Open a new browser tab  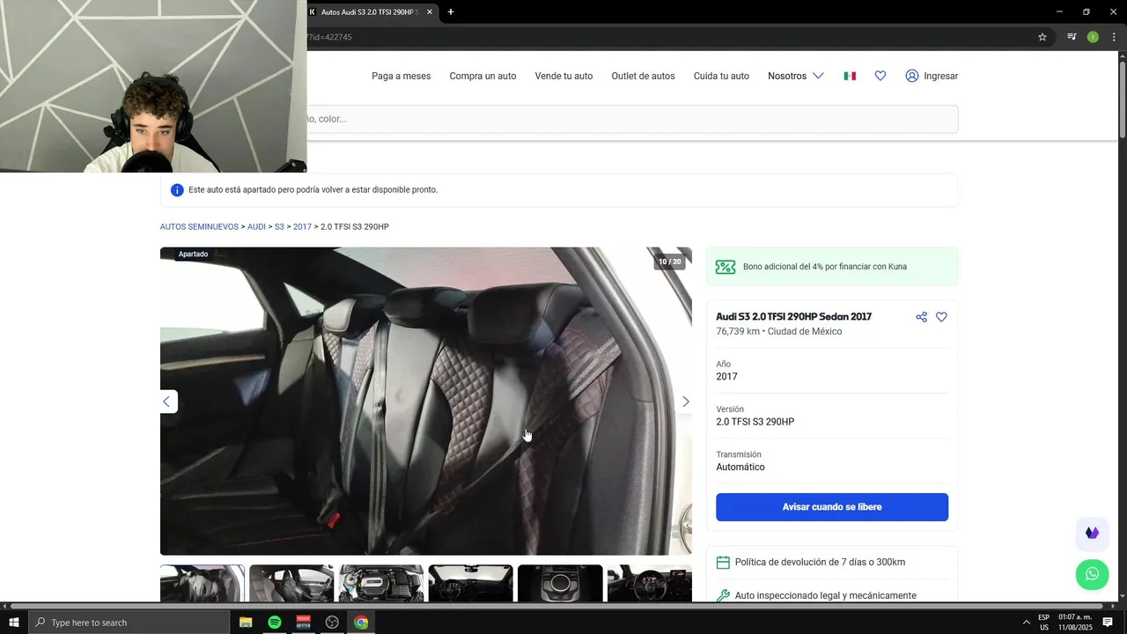pyautogui.click(x=451, y=12)
